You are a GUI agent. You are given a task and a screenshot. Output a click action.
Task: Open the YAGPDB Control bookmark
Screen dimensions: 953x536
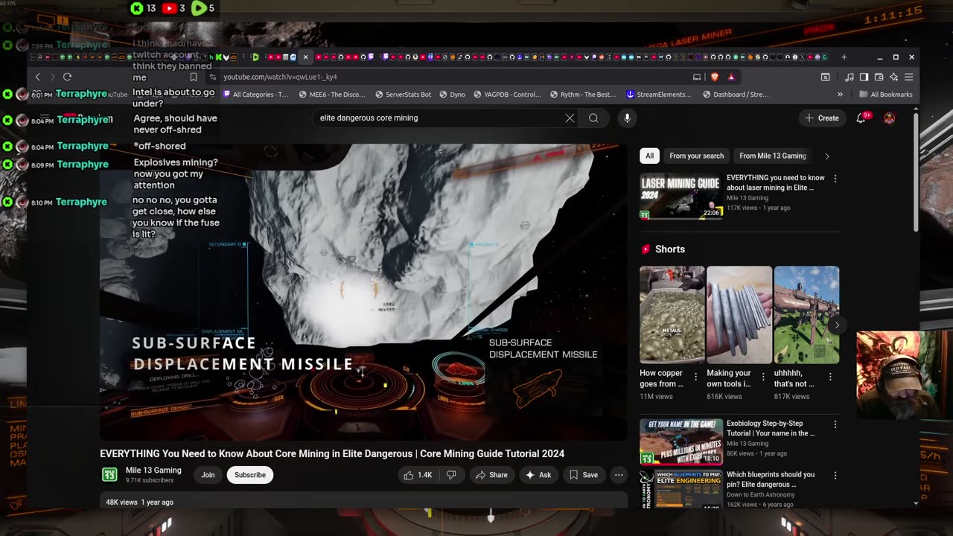(507, 95)
